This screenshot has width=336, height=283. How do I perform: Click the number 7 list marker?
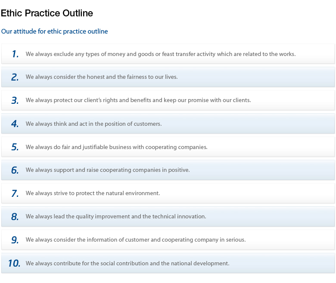point(15,193)
